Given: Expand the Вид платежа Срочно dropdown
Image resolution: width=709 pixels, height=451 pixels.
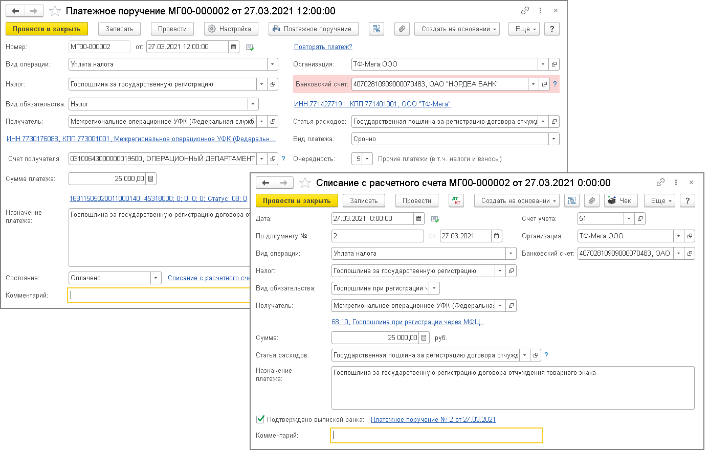Looking at the screenshot, I should click(x=553, y=139).
